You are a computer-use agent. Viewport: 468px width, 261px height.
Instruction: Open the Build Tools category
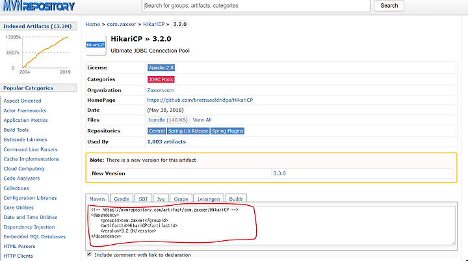click(x=16, y=130)
